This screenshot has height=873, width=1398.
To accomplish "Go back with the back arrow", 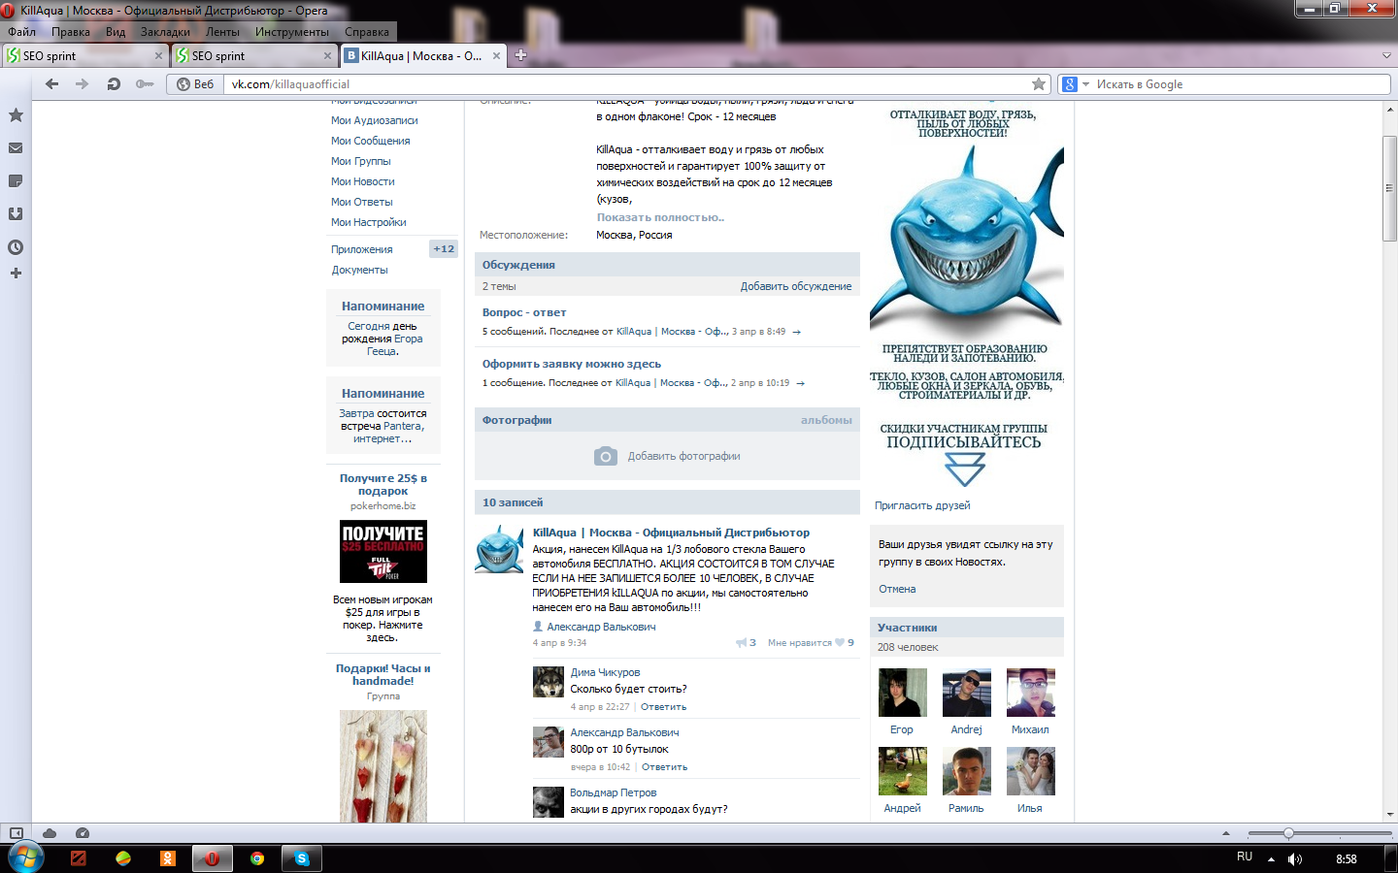I will [x=52, y=84].
